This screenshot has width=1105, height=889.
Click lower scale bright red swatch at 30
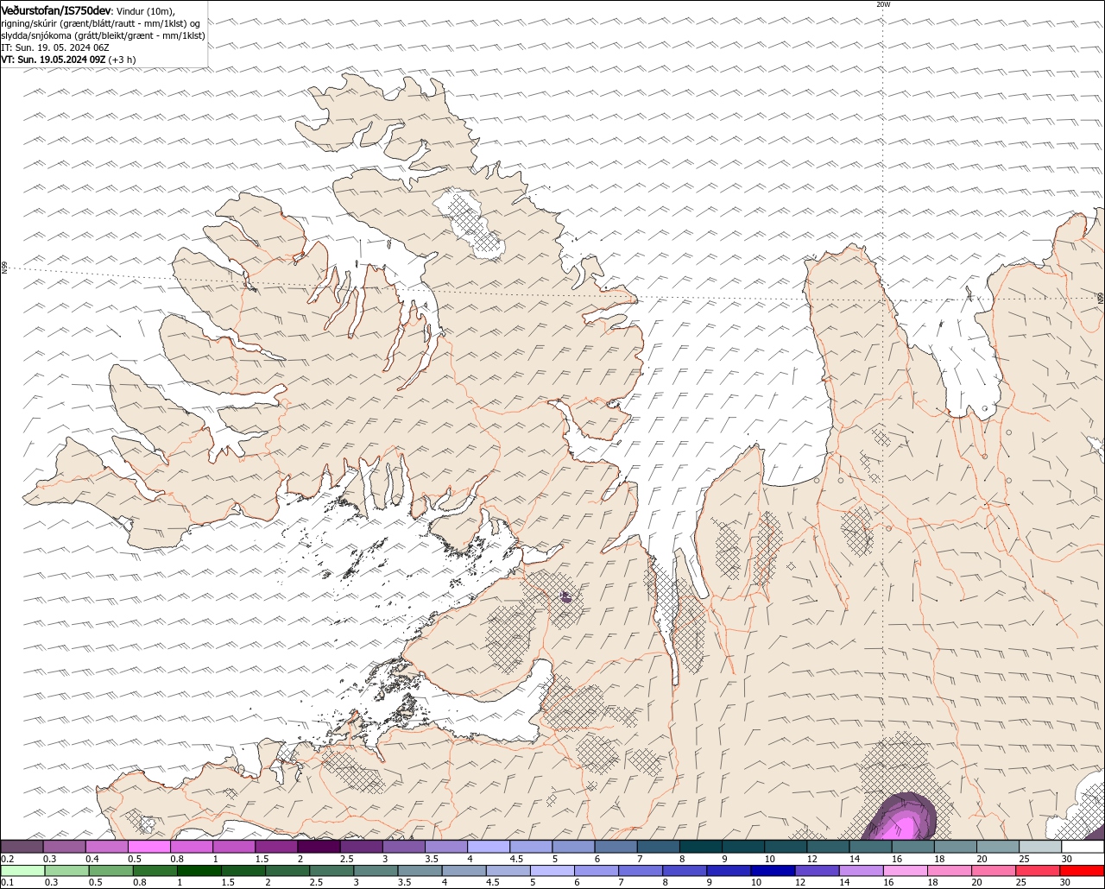tap(1082, 870)
